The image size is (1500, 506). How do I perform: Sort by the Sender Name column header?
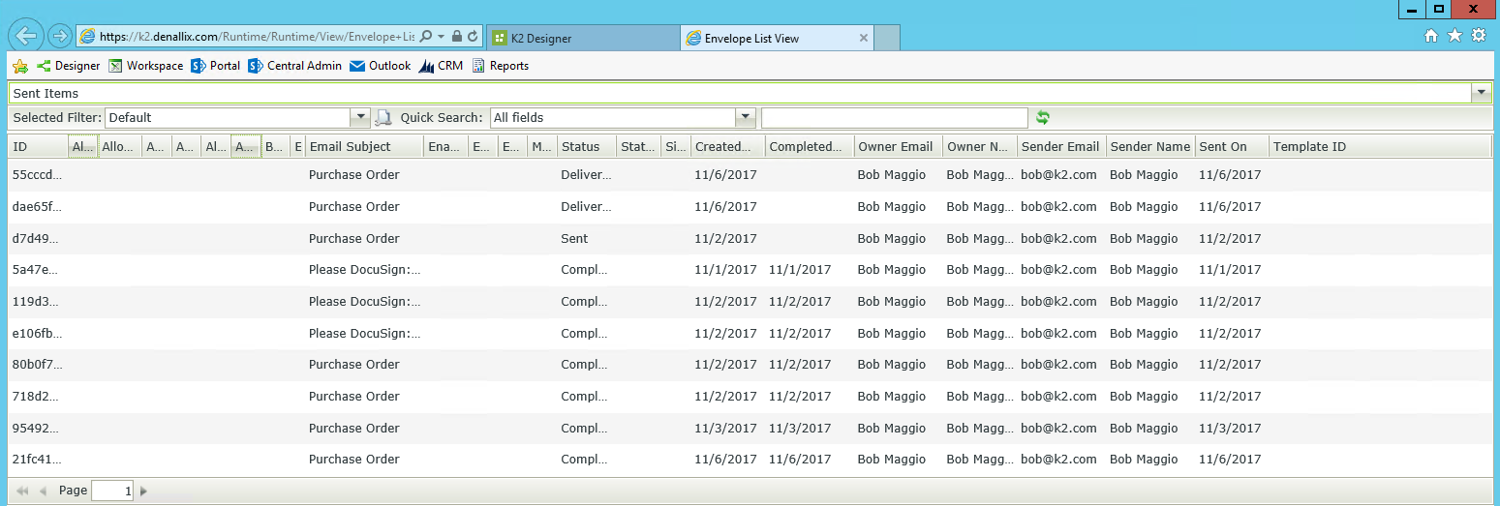point(1149,146)
